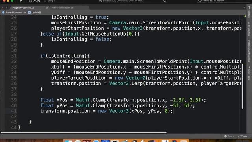Switch to the dimmed PlayerMovement.cs tab
The width and height of the screenshot is (252, 142).
[x=63, y=8]
